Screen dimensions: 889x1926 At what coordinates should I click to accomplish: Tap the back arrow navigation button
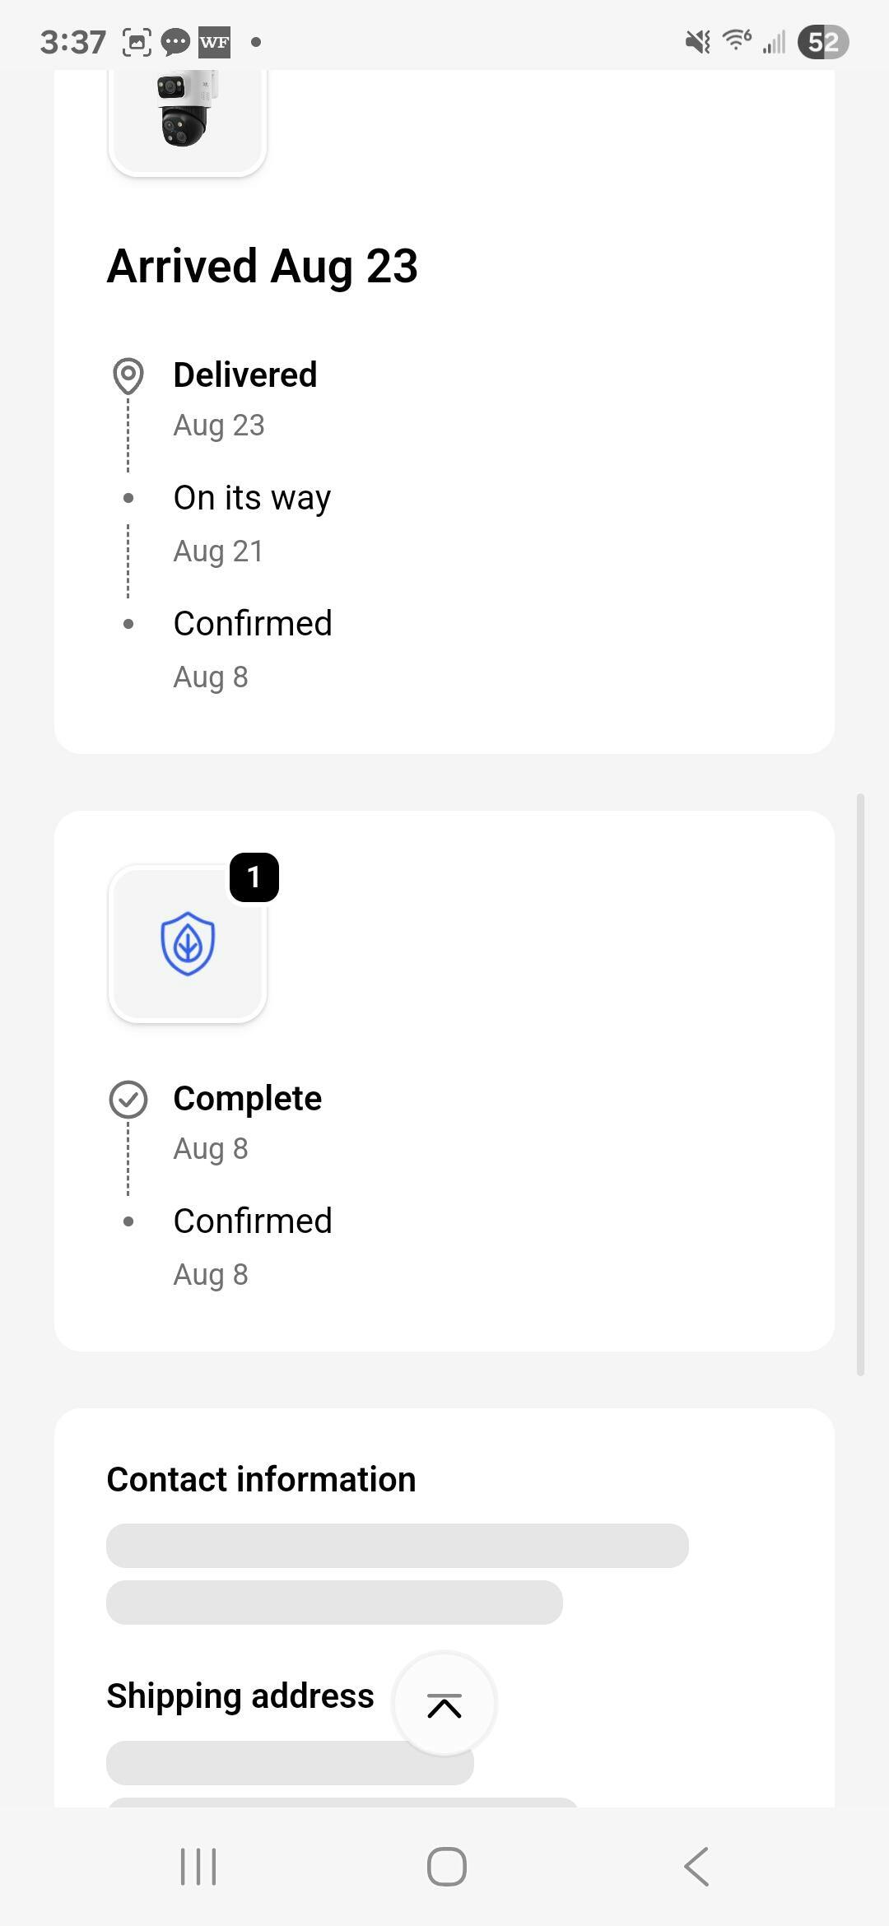(x=696, y=1866)
